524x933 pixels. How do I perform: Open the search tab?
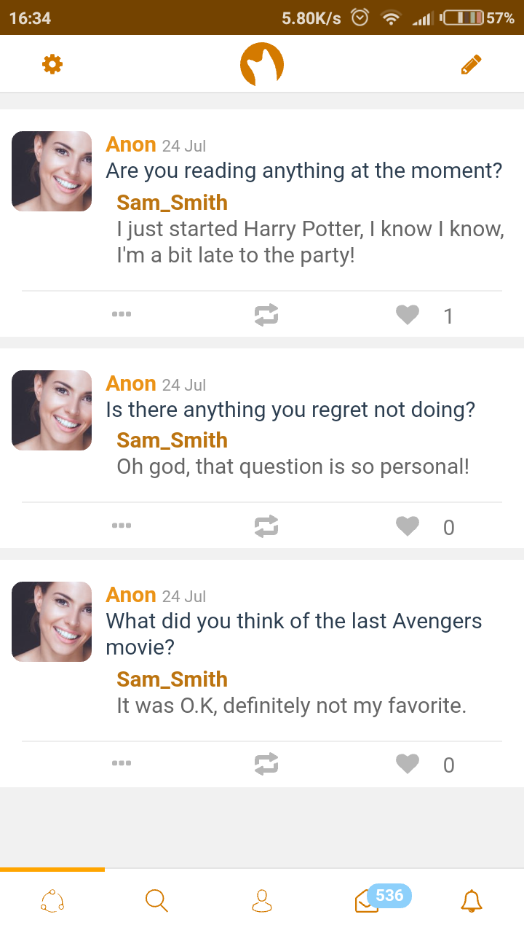pos(156,900)
